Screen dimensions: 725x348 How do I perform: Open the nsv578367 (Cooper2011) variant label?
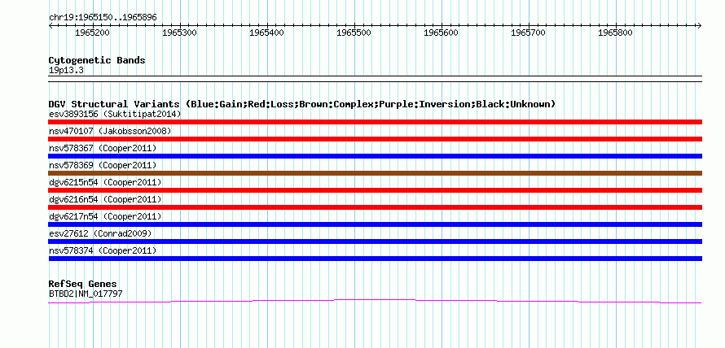(x=103, y=148)
